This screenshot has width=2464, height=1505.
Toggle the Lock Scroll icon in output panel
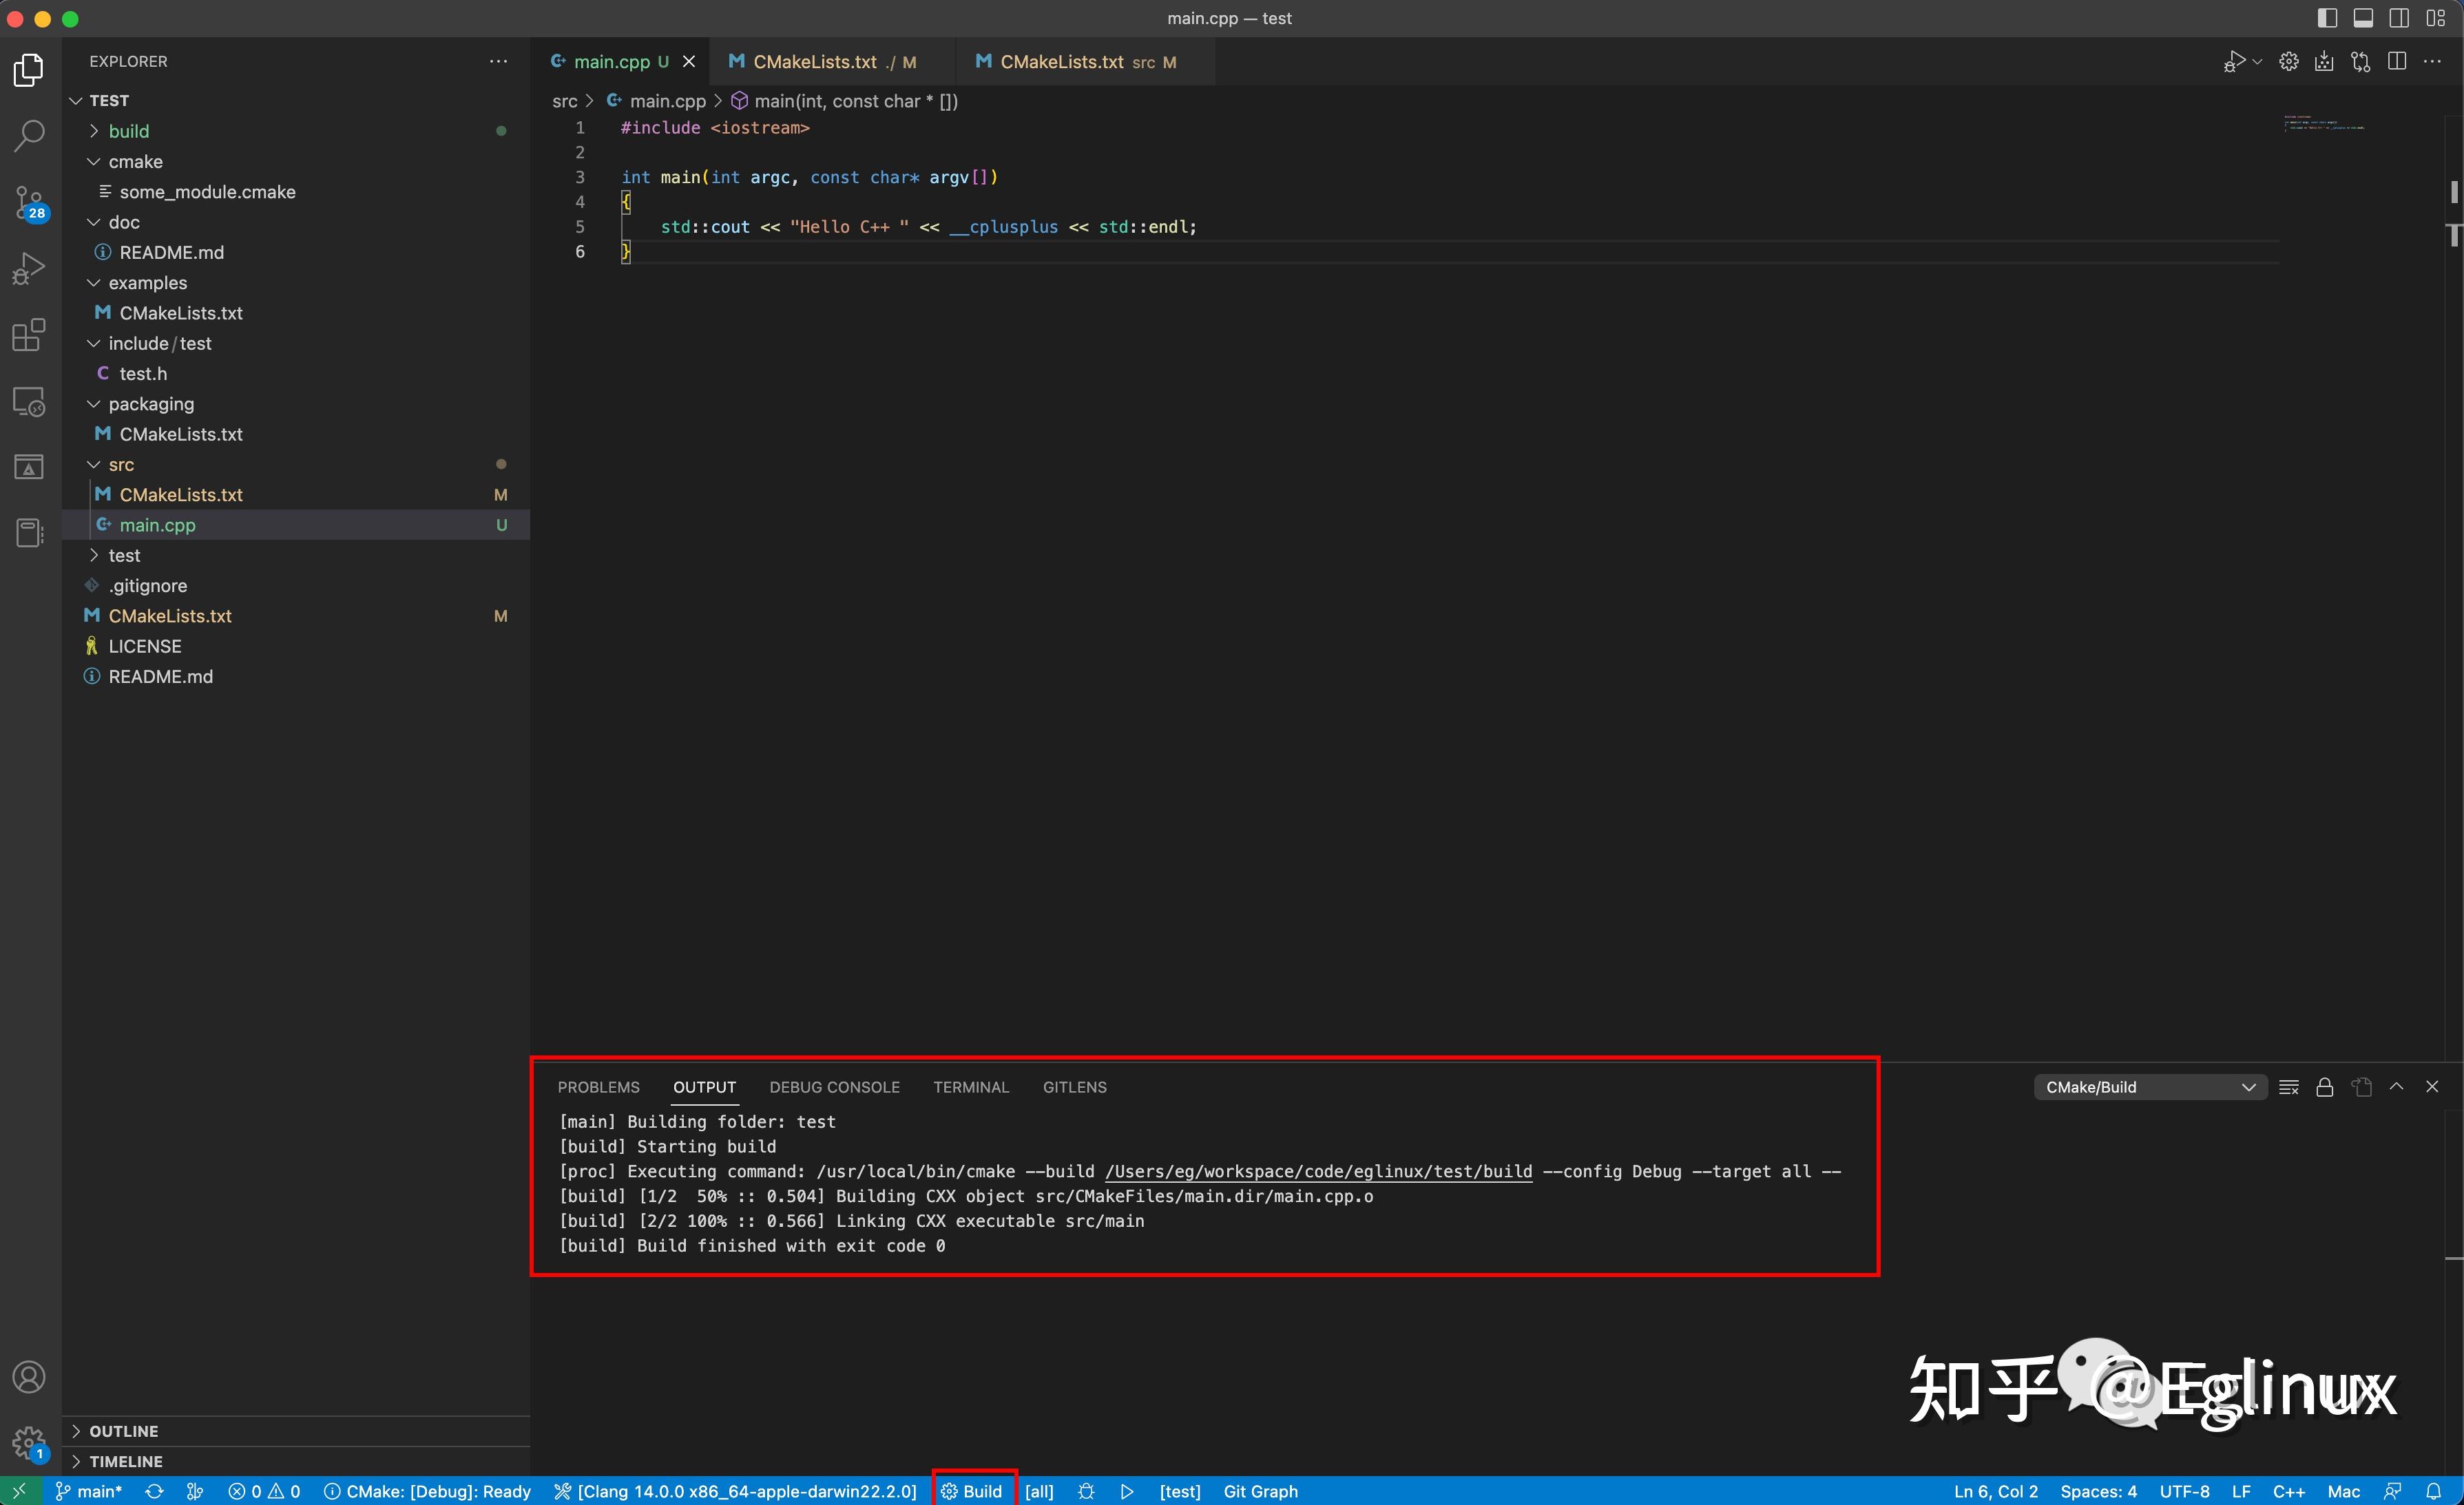click(2325, 1087)
